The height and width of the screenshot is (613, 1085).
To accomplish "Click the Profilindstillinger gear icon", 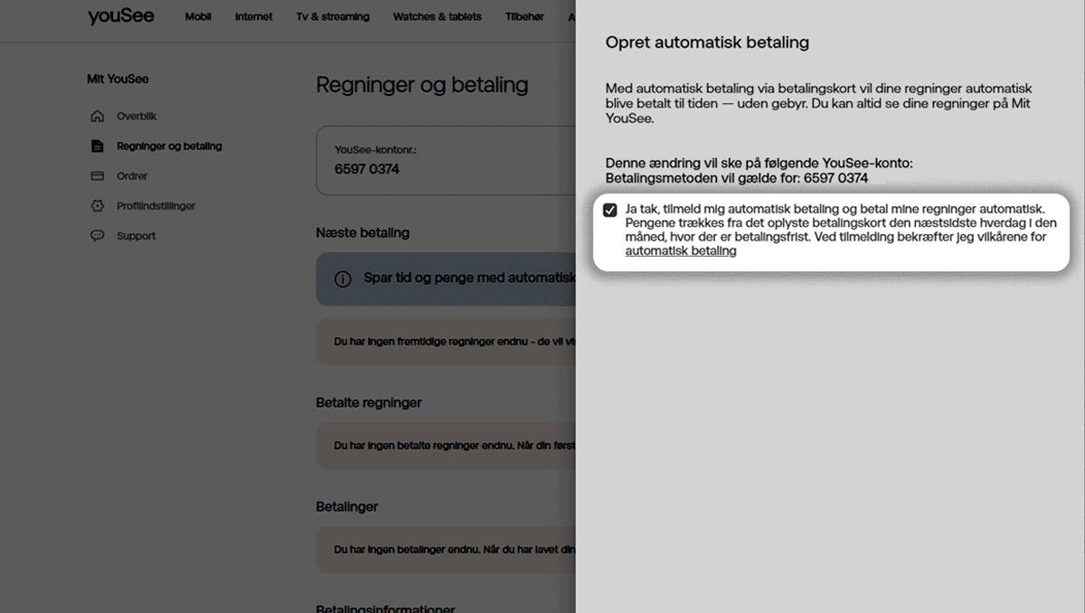I will (x=98, y=206).
